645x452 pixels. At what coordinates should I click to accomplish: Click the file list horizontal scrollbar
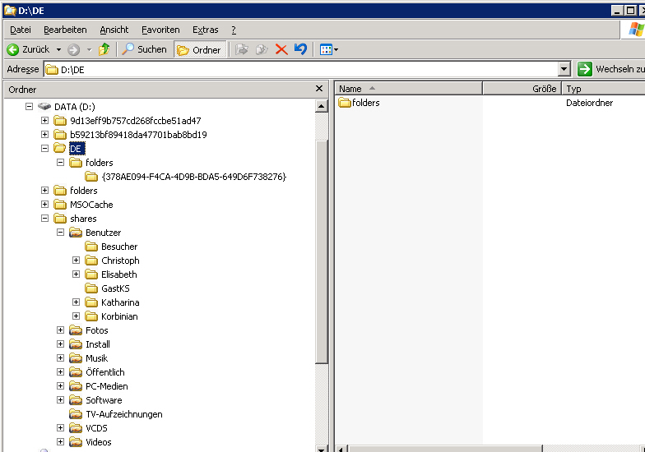coord(446,449)
